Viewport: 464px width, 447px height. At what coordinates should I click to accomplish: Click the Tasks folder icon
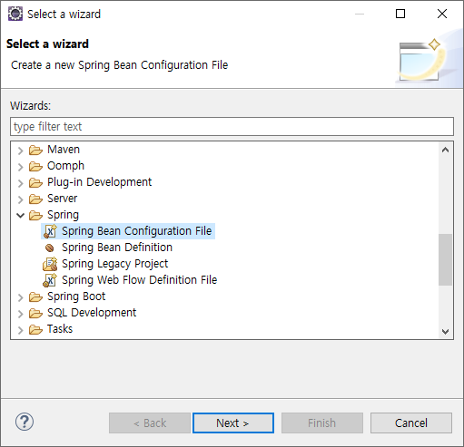(35, 329)
